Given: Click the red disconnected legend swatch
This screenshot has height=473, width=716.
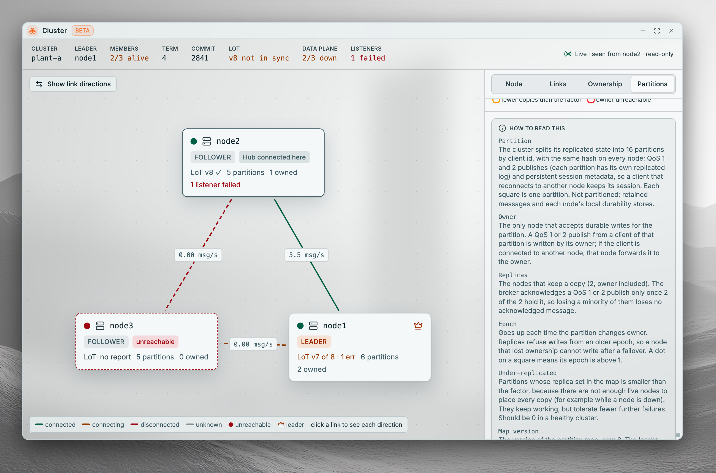Looking at the screenshot, I should [x=134, y=424].
